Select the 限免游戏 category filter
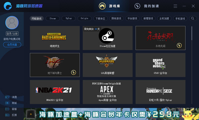 coord(116,19)
